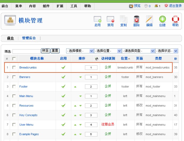The image size is (184, 141).
Task: Expand the 选择模板 template dropdown
Action: (x=80, y=51)
